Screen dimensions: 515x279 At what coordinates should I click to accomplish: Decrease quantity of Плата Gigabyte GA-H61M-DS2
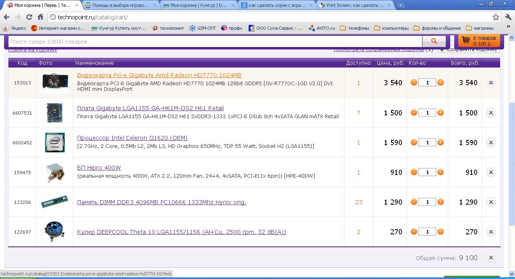coord(414,113)
